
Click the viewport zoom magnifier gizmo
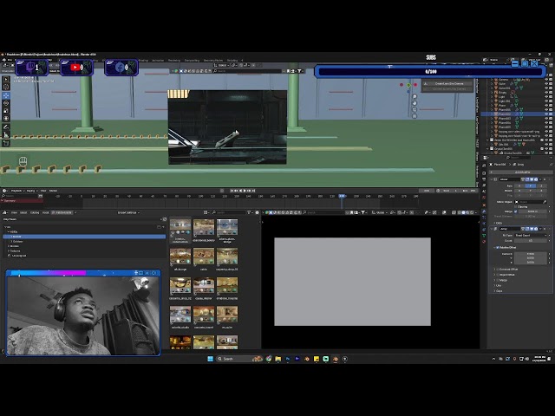pyautogui.click(x=415, y=96)
